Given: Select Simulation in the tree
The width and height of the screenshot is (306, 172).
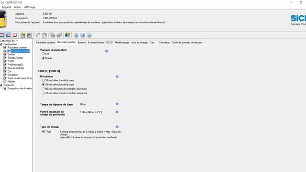Looking at the screenshot, I should [13, 75].
